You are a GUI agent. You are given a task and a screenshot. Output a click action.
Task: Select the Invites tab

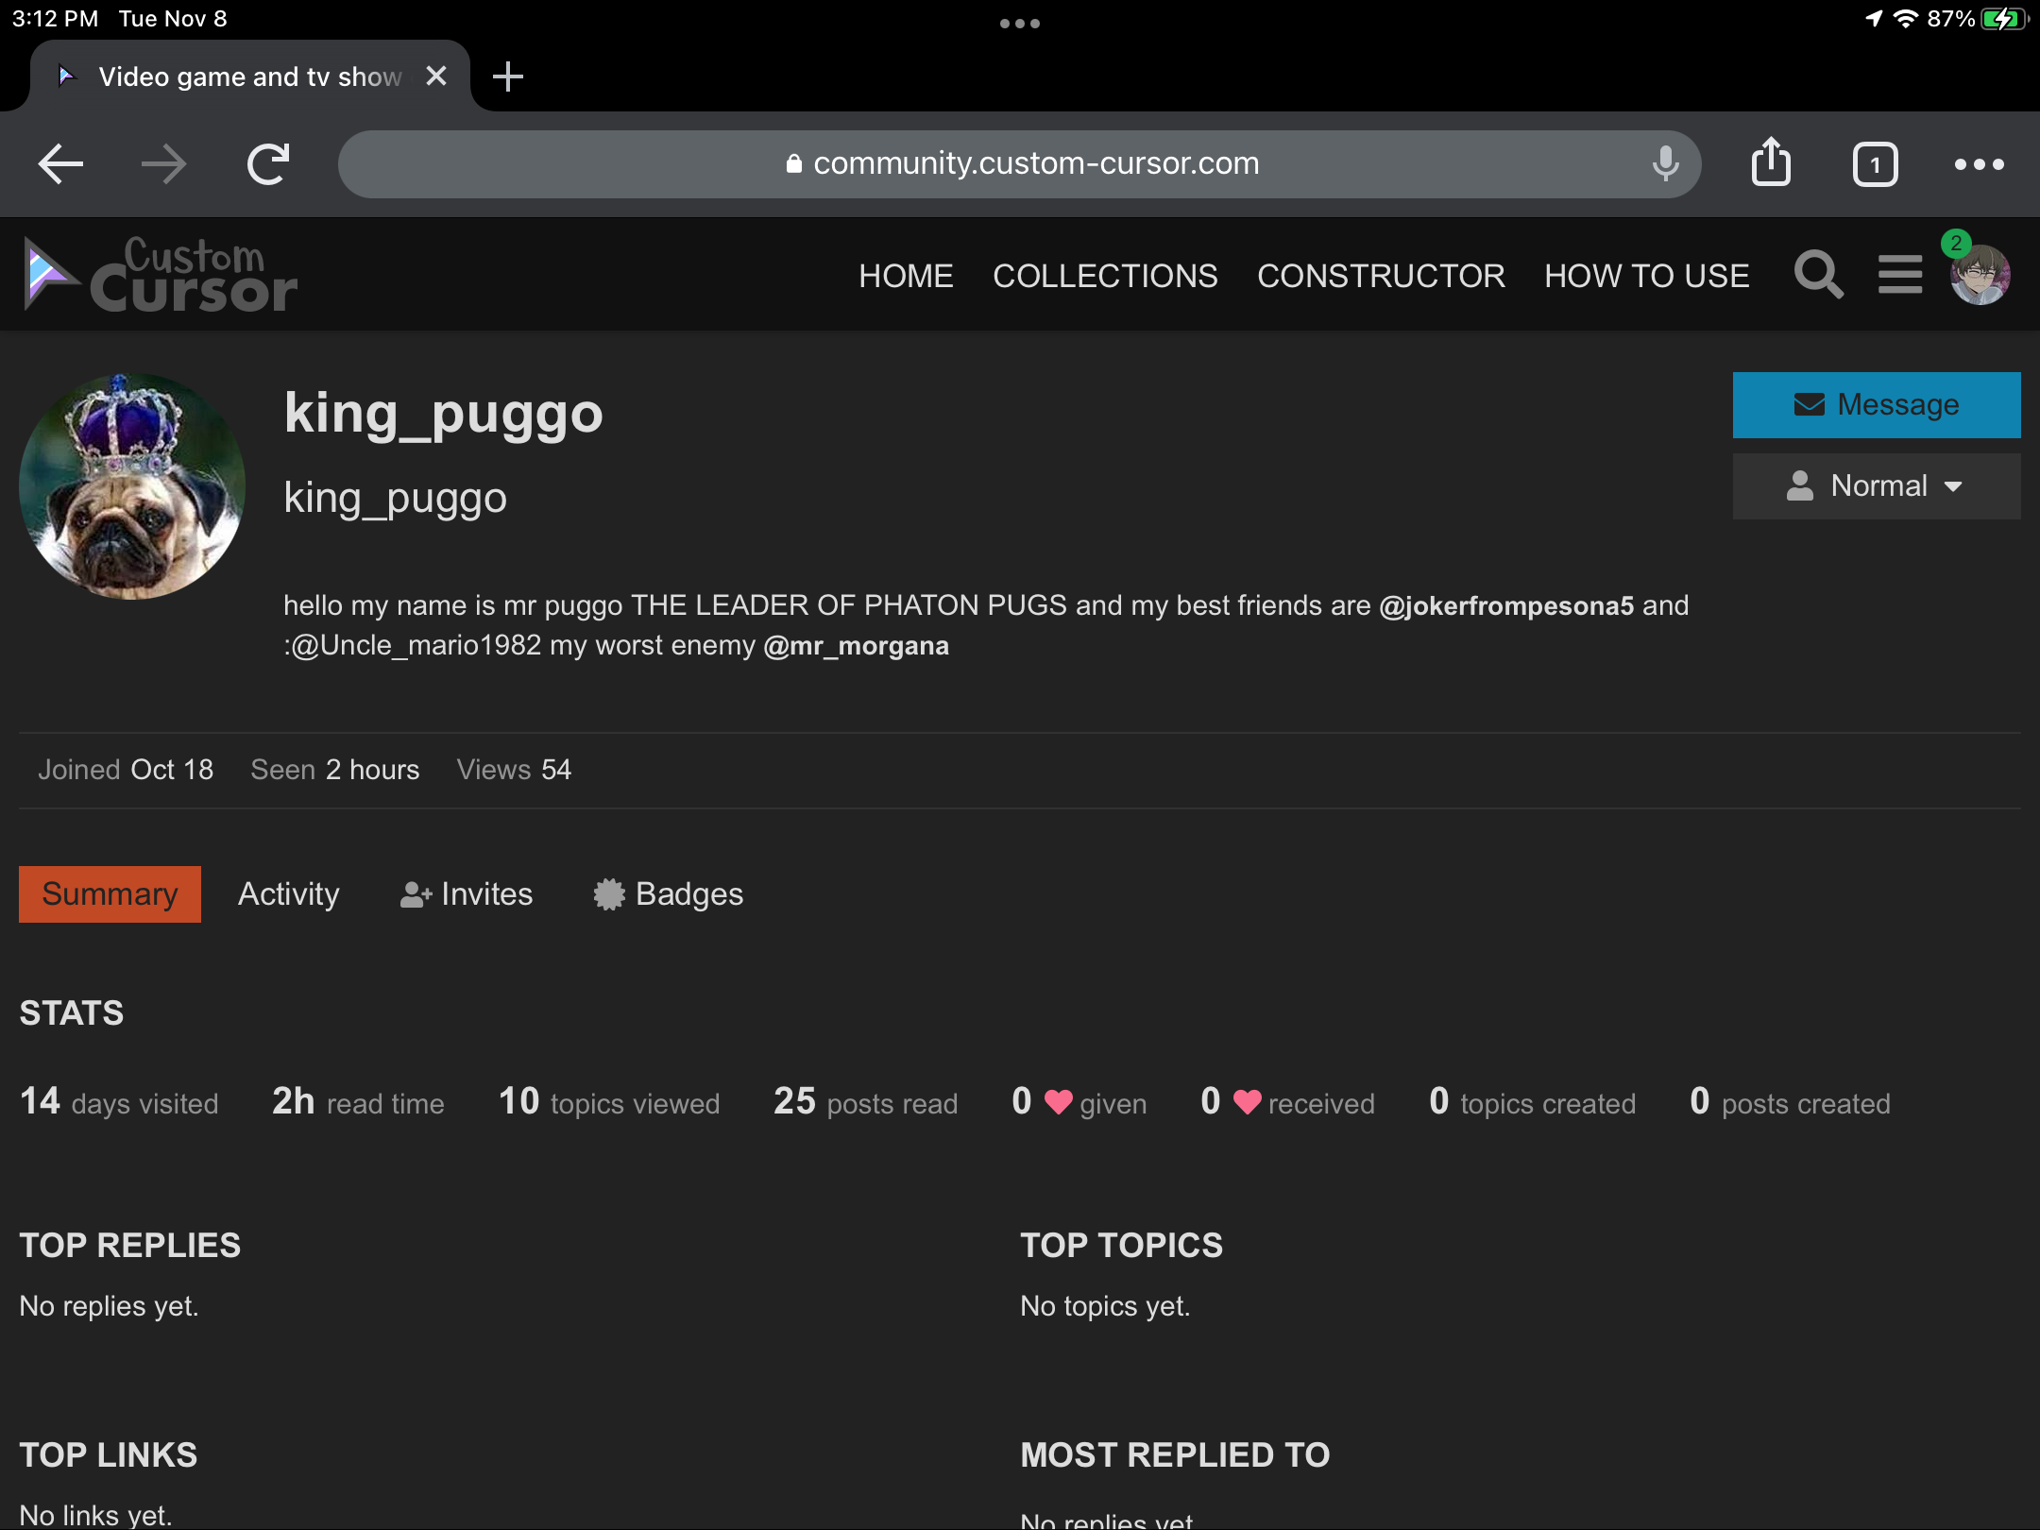pyautogui.click(x=467, y=893)
